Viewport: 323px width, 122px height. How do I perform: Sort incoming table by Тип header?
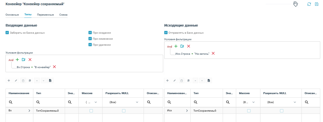pos(49,93)
